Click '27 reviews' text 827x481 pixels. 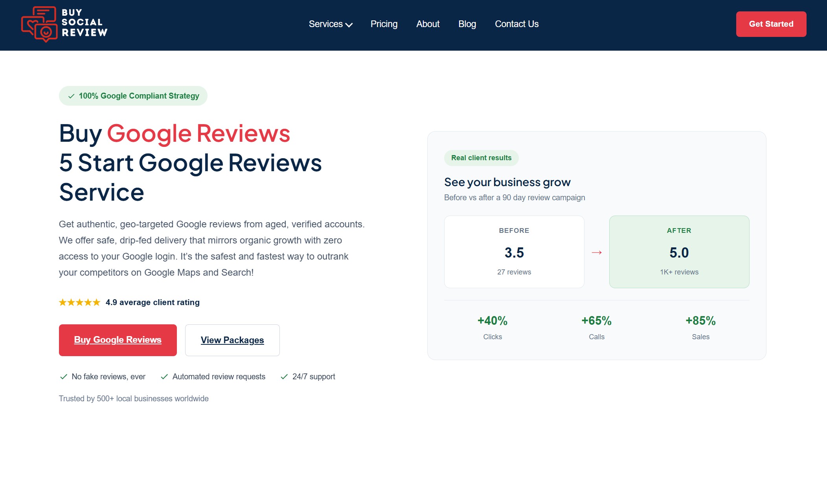(514, 272)
